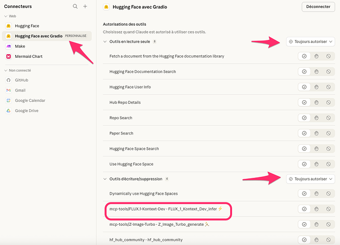Screen dimensions: 340x245
Task: Block the Repo Search tool (never allow icon)
Action: tap(328, 118)
